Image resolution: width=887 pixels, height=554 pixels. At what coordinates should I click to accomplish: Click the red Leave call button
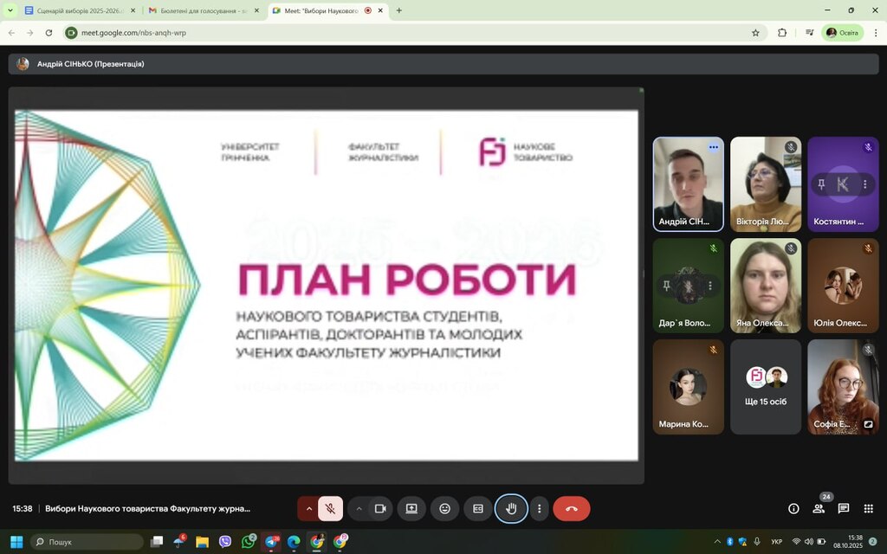(x=571, y=509)
